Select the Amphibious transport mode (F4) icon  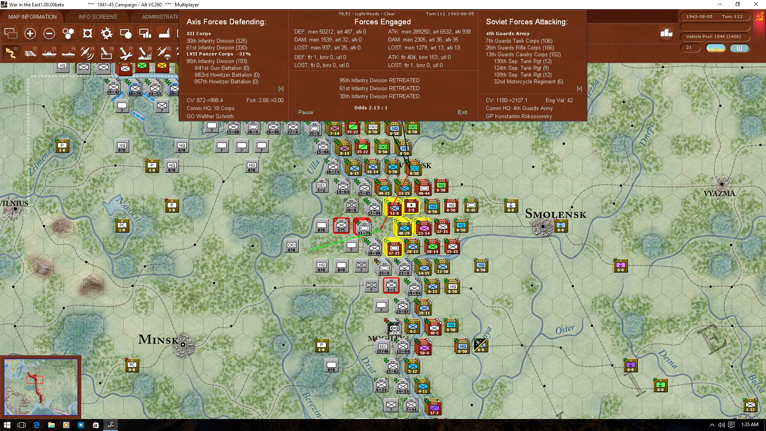coord(68,53)
